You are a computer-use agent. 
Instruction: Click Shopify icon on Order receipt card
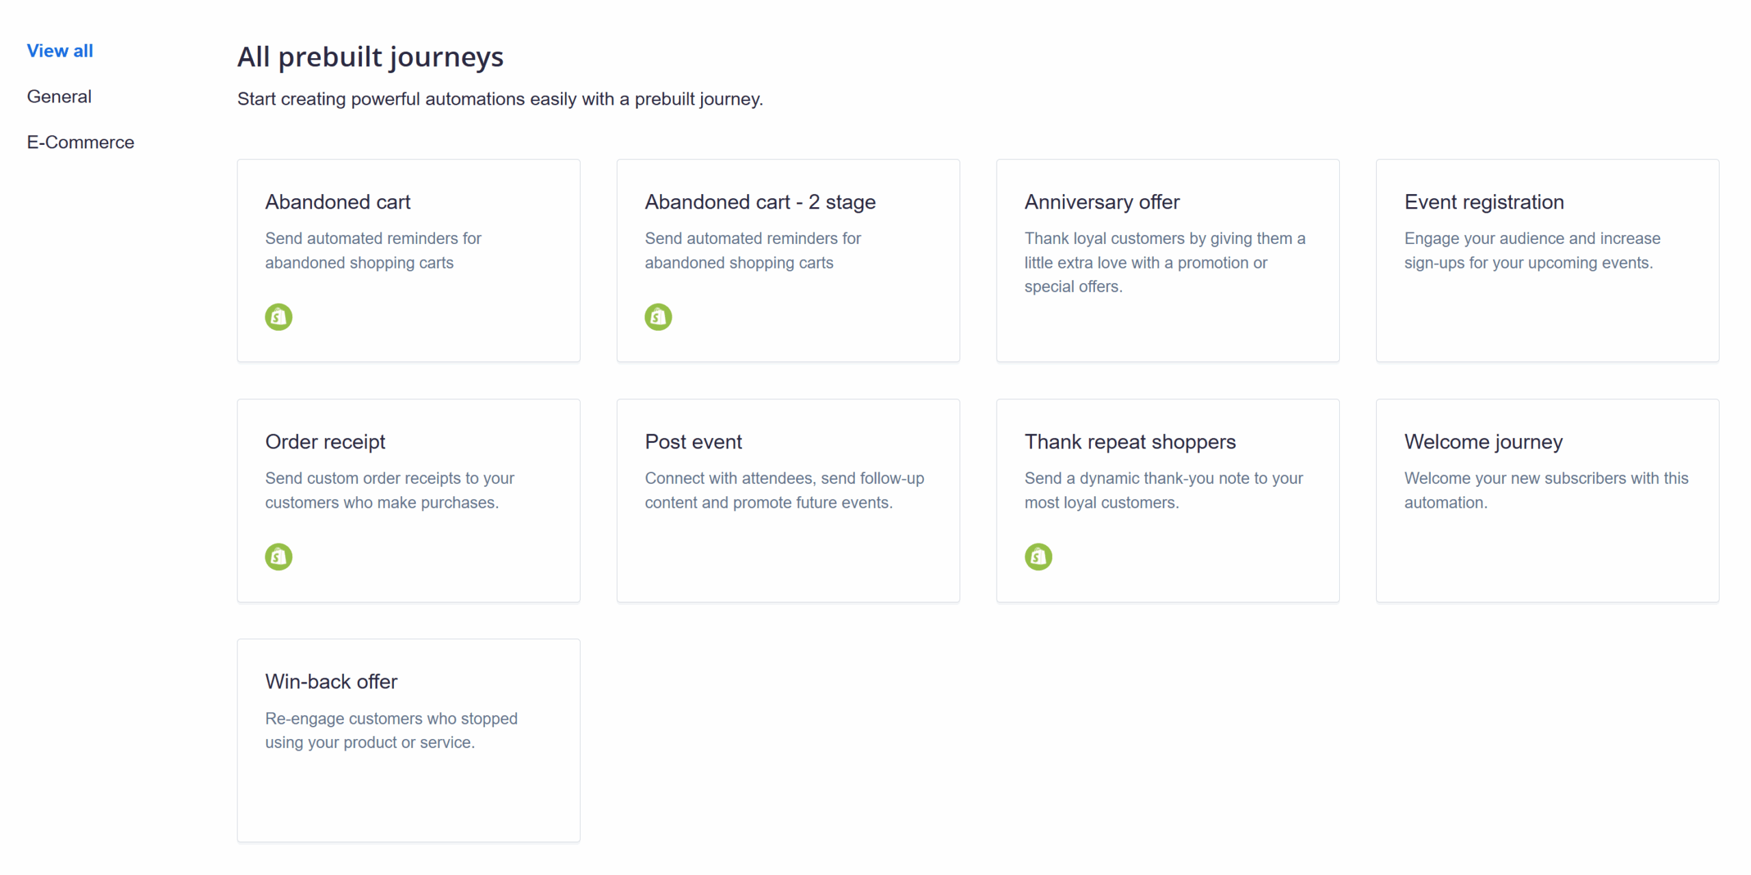point(278,556)
